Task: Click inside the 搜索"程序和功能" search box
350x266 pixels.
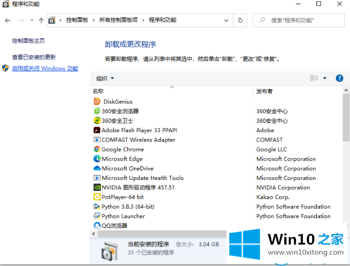Action: tap(298, 20)
